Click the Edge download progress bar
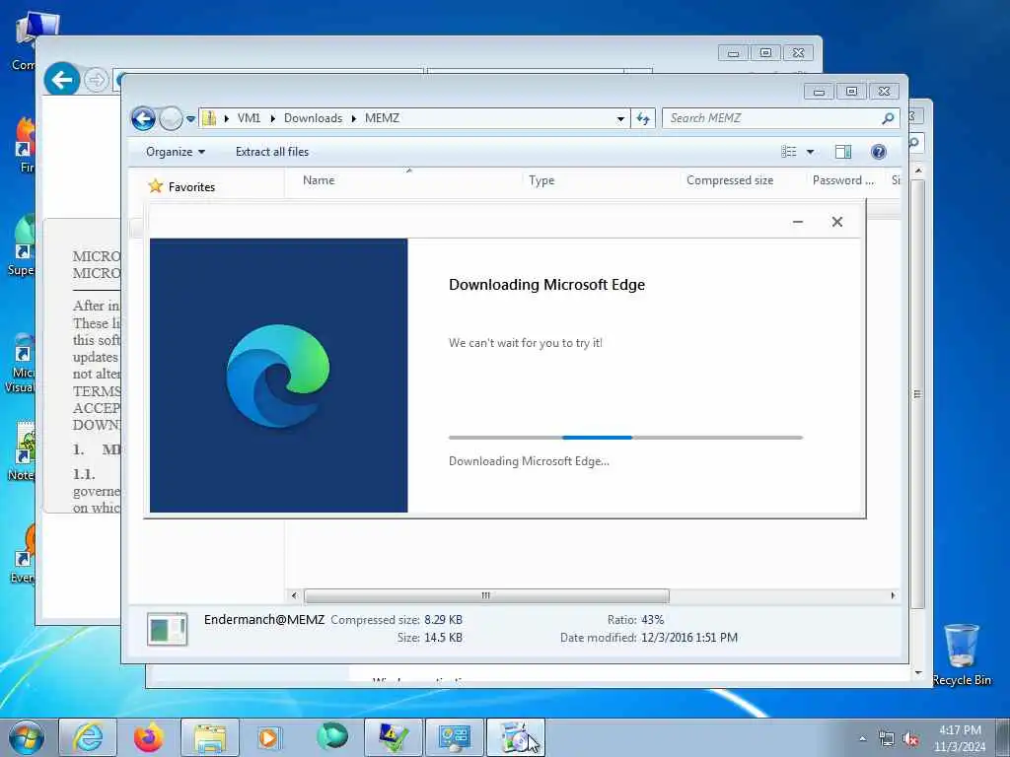 point(625,438)
